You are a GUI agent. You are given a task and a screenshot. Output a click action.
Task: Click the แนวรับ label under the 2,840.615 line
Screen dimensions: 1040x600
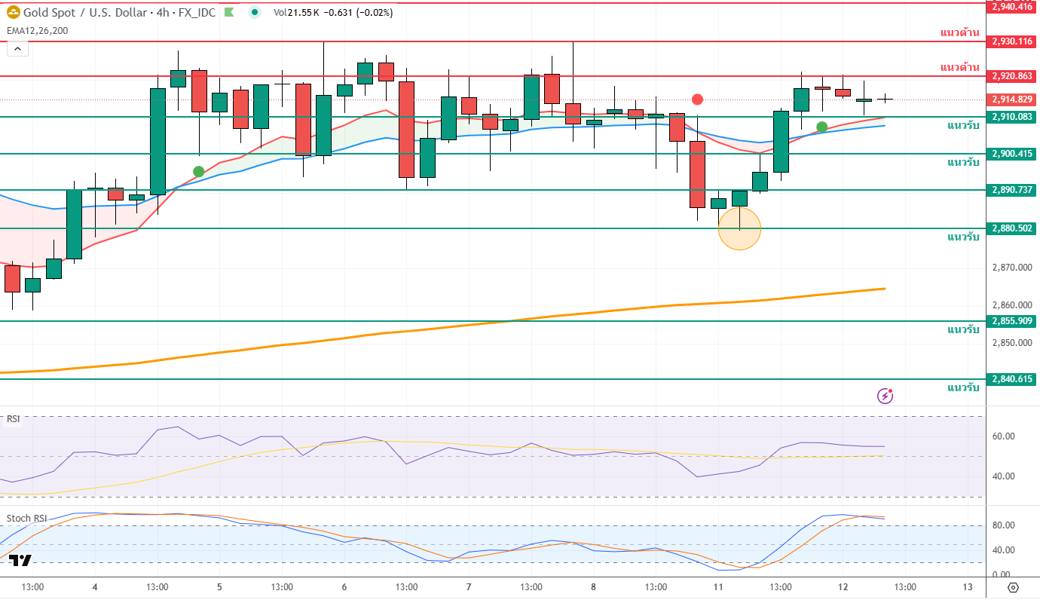963,387
